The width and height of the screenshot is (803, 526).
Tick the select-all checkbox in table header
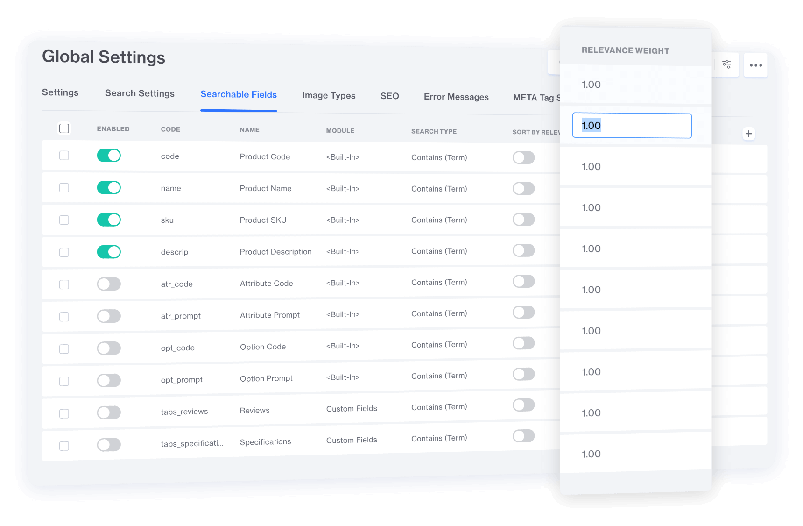64,128
